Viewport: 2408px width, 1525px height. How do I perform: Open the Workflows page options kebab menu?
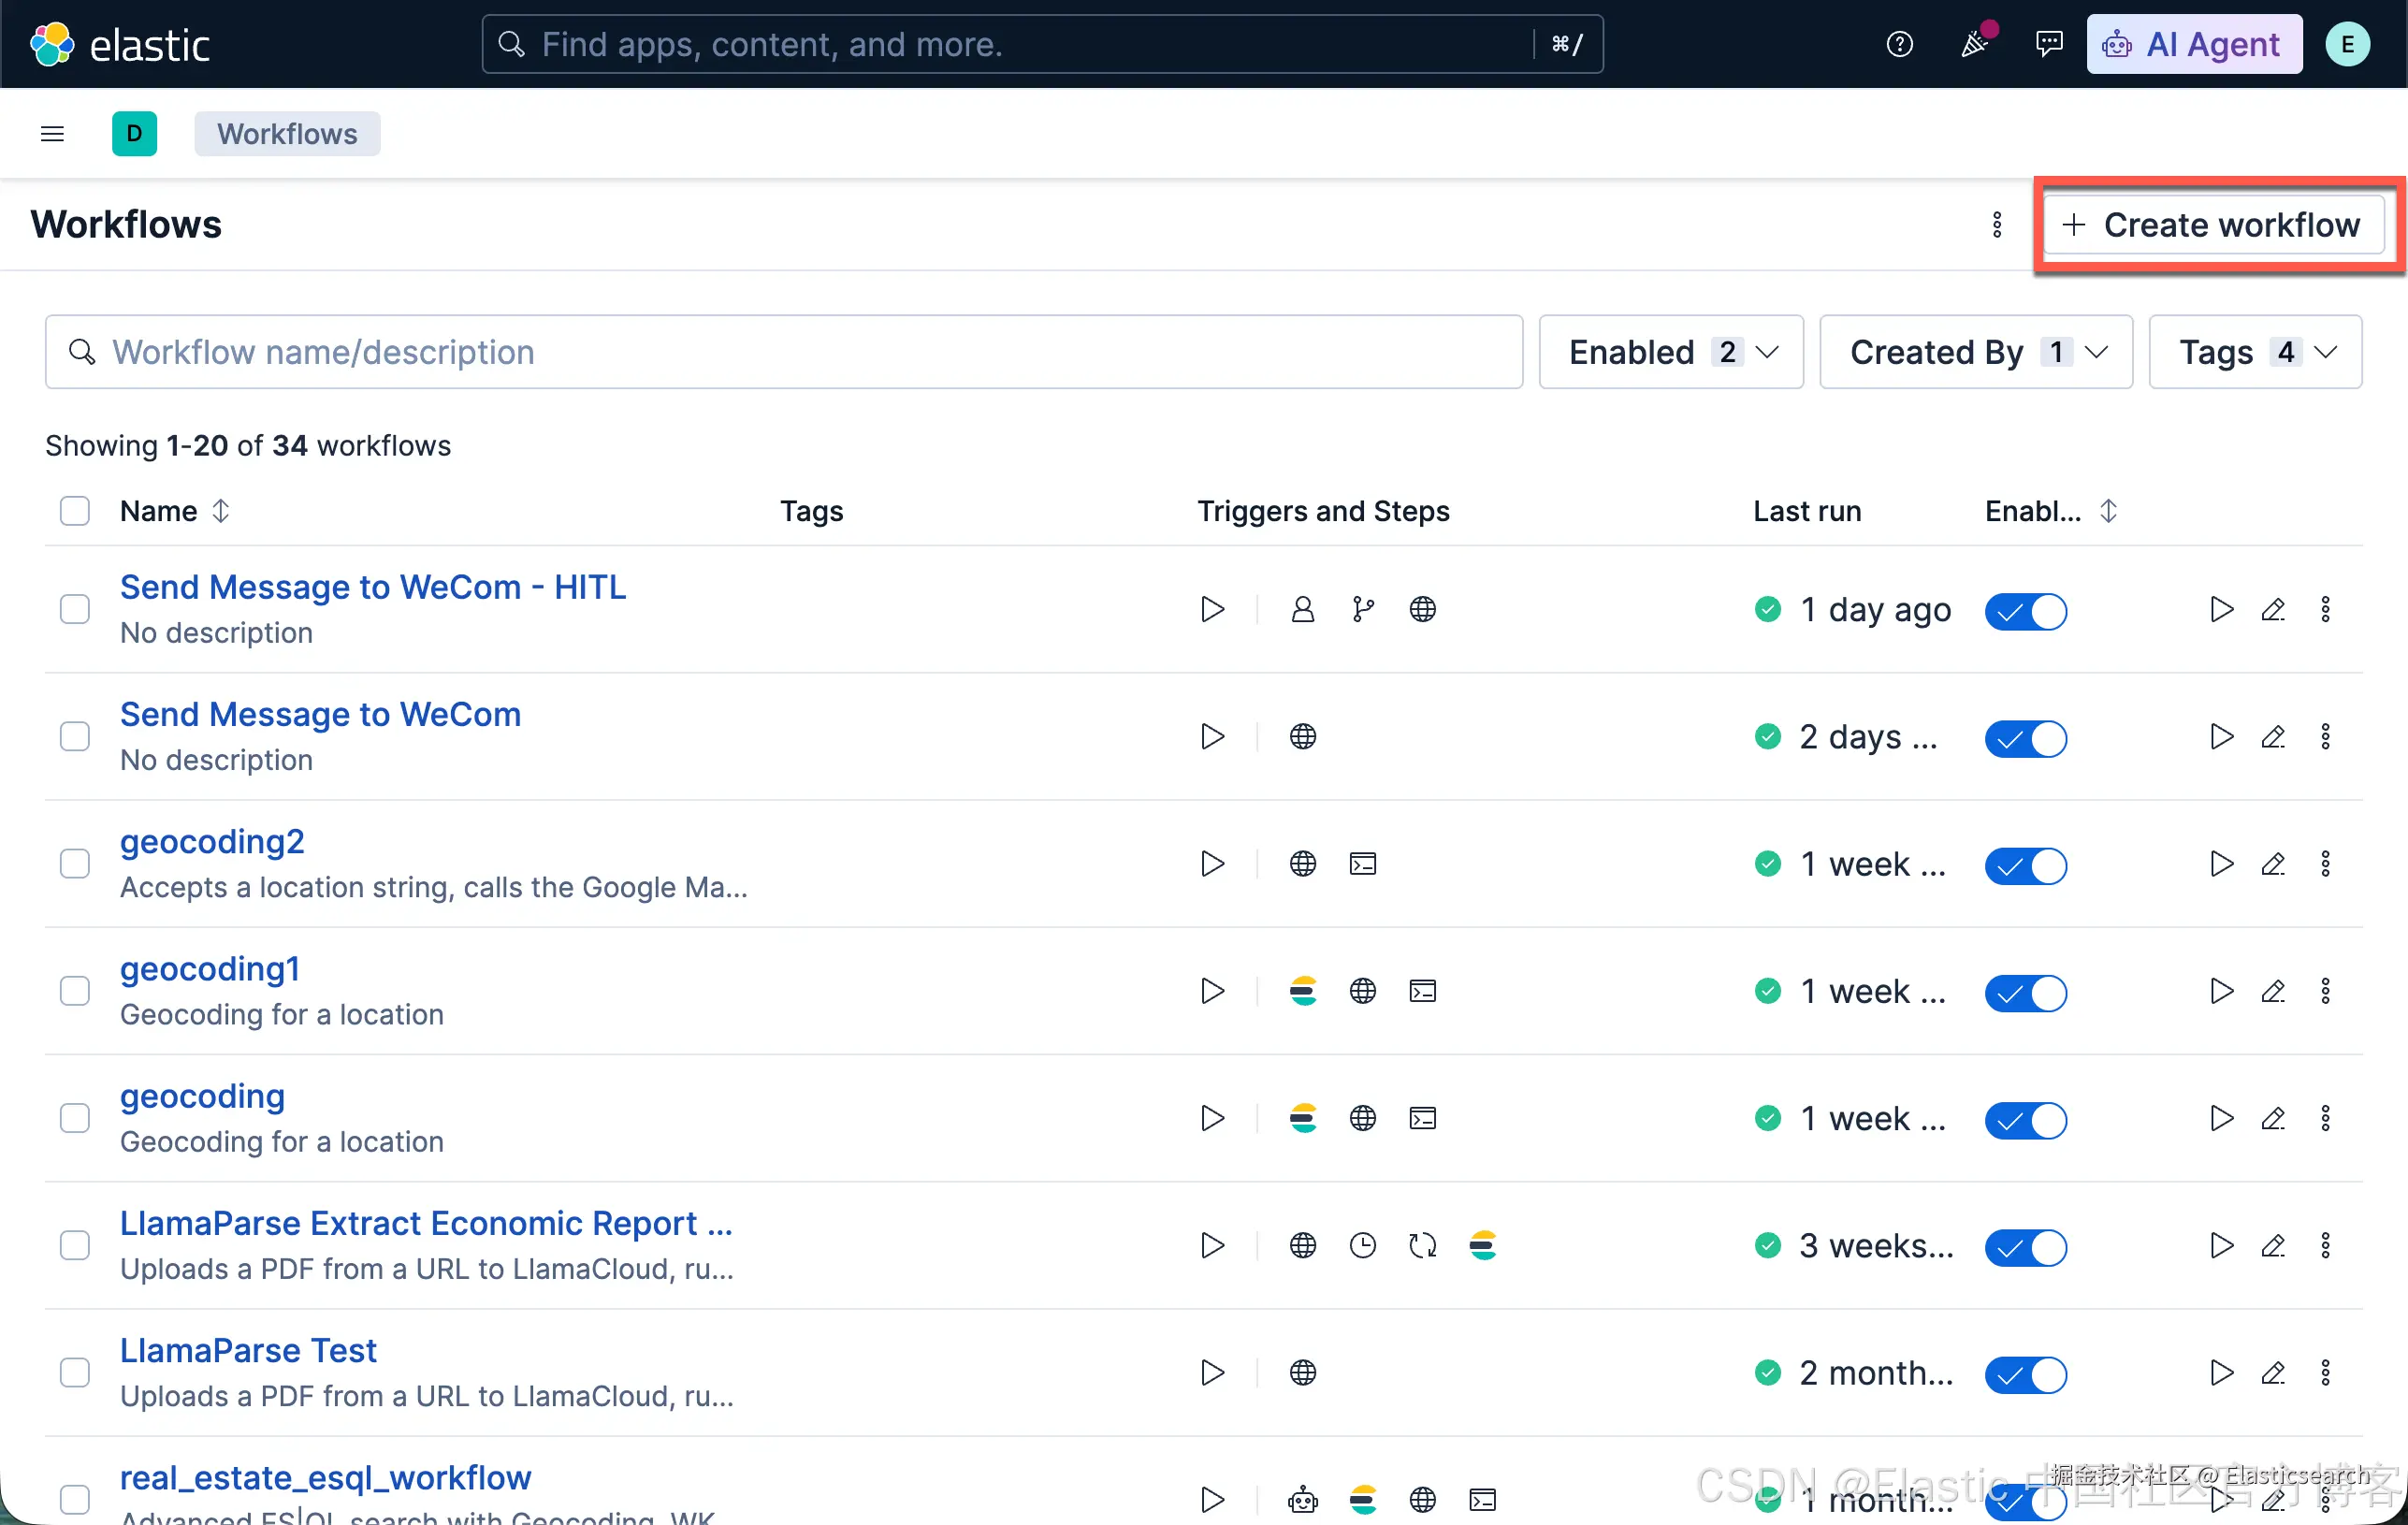(x=1997, y=225)
